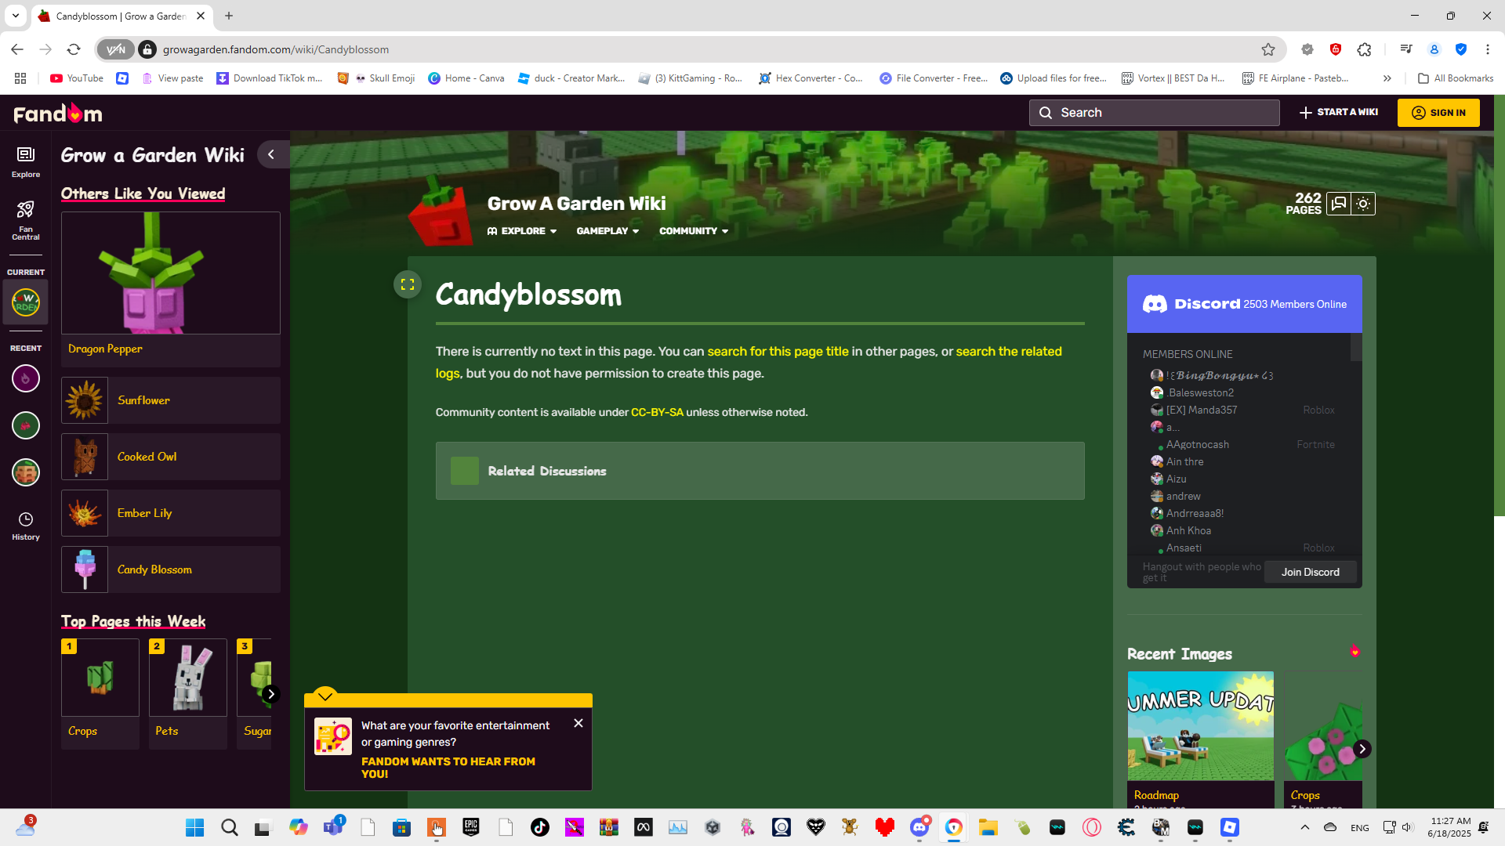Show next Top Pages this Week items

coord(271,694)
